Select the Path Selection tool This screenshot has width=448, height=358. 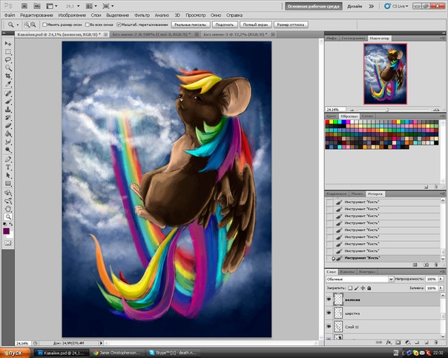(x=8, y=175)
